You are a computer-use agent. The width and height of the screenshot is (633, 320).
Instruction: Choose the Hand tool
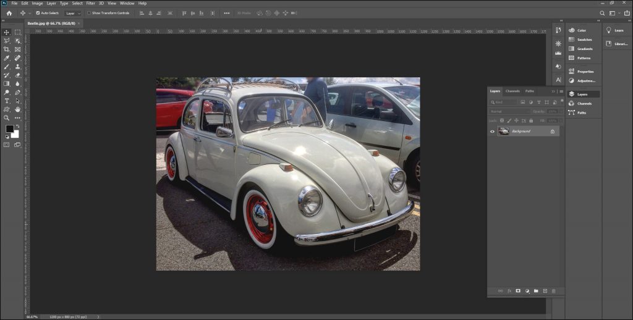[17, 109]
